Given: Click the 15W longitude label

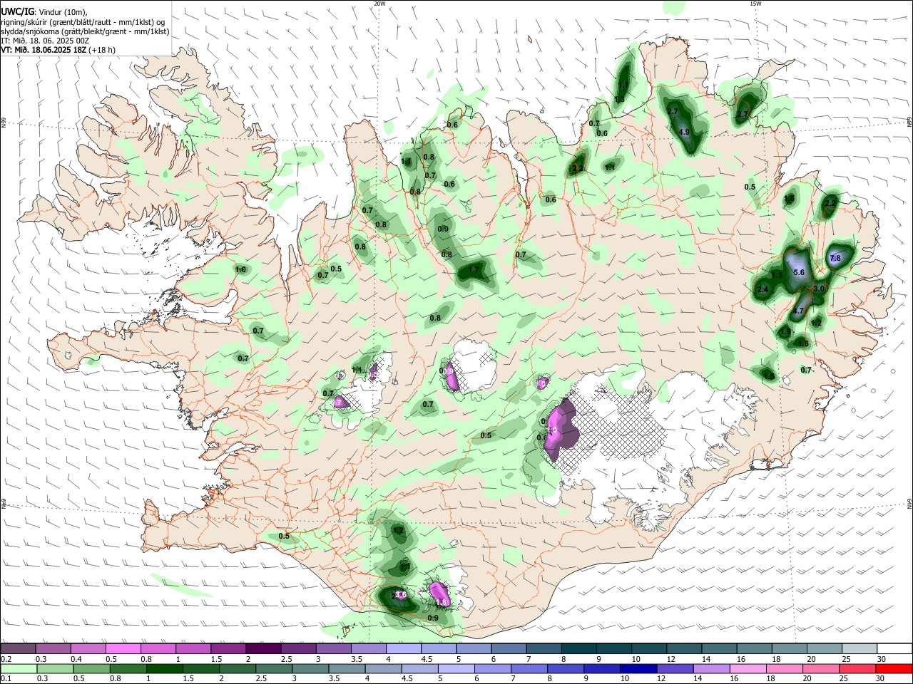Looking at the screenshot, I should click(x=756, y=4).
